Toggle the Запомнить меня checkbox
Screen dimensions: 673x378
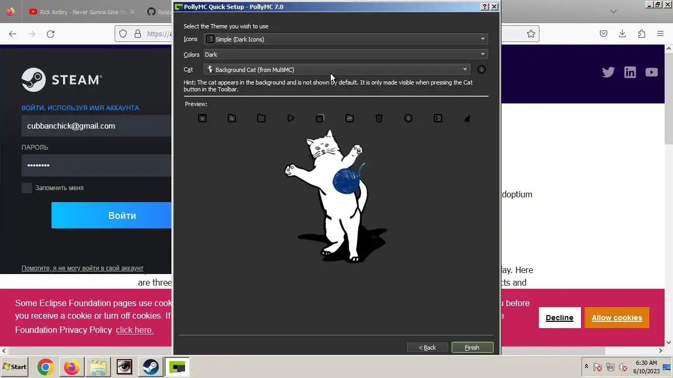[x=27, y=188]
